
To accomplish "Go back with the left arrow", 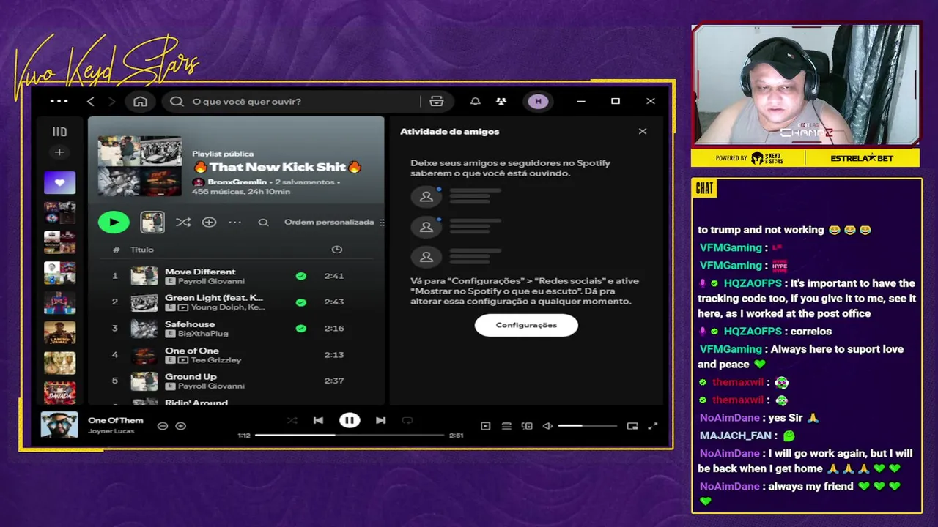I will (x=91, y=101).
